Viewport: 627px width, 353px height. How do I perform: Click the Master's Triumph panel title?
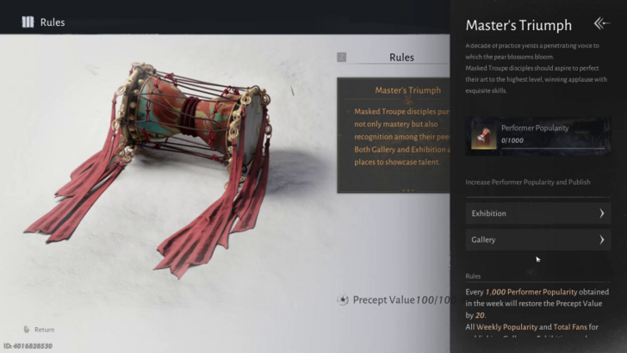pos(518,25)
